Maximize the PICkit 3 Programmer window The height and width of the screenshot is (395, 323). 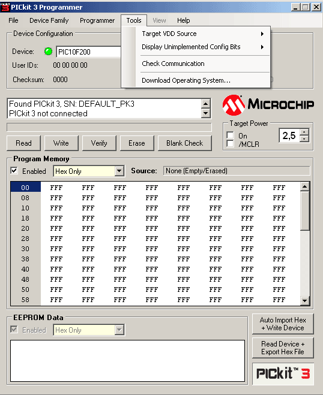pos(306,7)
